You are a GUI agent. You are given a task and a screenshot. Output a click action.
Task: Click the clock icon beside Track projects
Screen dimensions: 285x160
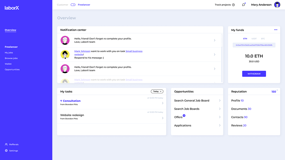click(x=233, y=5)
